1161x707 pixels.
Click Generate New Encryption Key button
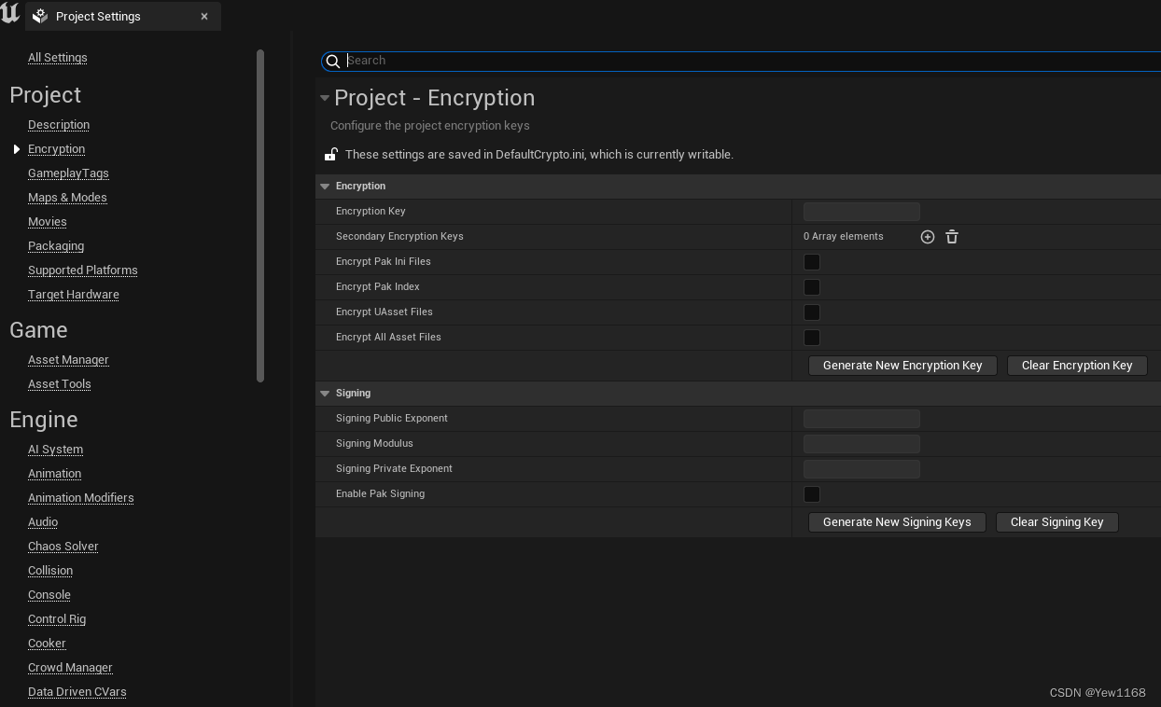tap(902, 366)
